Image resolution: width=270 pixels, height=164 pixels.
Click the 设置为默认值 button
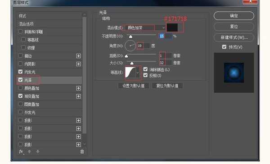coord(133,86)
